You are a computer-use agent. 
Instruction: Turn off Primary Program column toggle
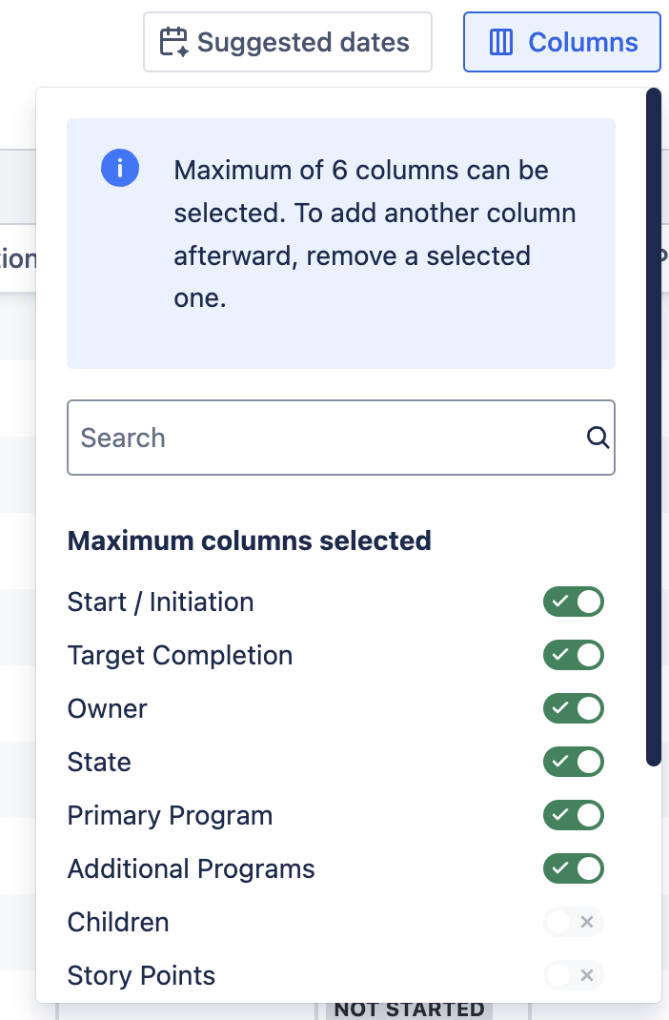click(x=574, y=816)
